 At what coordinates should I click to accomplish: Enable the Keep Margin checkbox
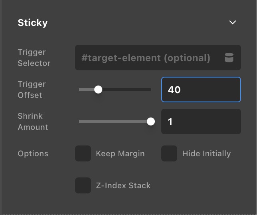(83, 153)
